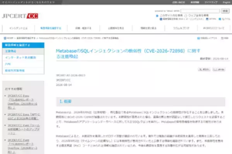
Task: Click the JPCERT/CC logo
Action: pos(20,16)
